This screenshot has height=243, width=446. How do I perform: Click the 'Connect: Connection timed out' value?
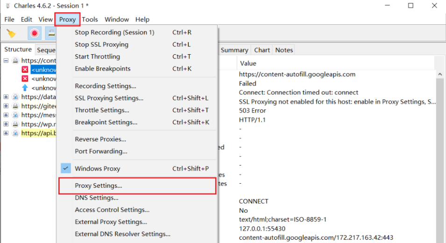[x=298, y=93]
